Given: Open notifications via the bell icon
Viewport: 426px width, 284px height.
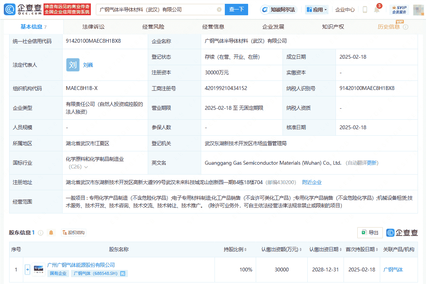Looking at the screenshot, I should [x=377, y=9].
